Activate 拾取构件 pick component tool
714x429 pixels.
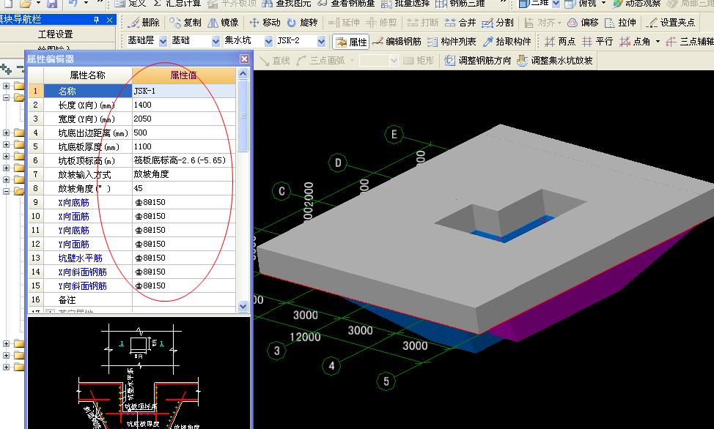click(x=507, y=42)
